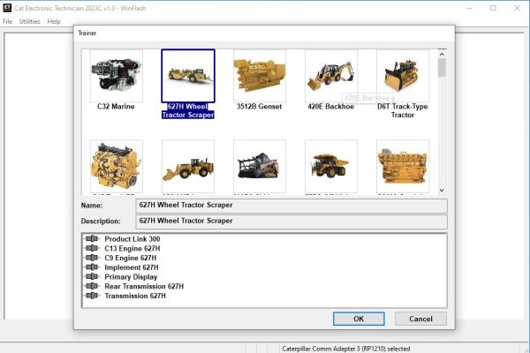Open the Utilities menu

(x=30, y=21)
